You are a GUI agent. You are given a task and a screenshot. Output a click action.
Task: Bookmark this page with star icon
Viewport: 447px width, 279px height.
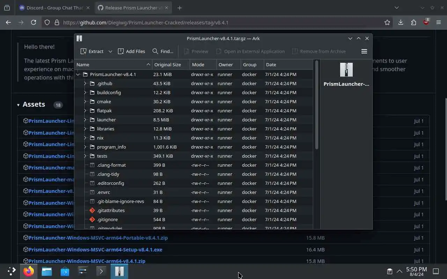[387, 22]
